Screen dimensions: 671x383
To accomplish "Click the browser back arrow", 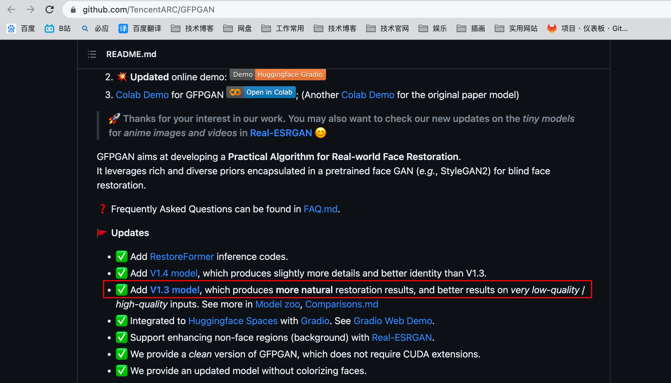I will pos(11,10).
